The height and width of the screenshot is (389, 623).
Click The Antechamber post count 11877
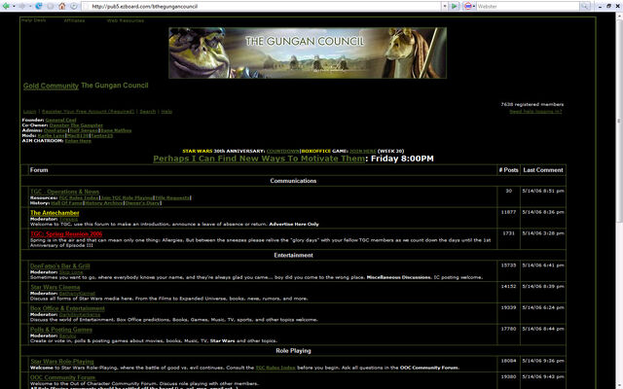[508, 212]
